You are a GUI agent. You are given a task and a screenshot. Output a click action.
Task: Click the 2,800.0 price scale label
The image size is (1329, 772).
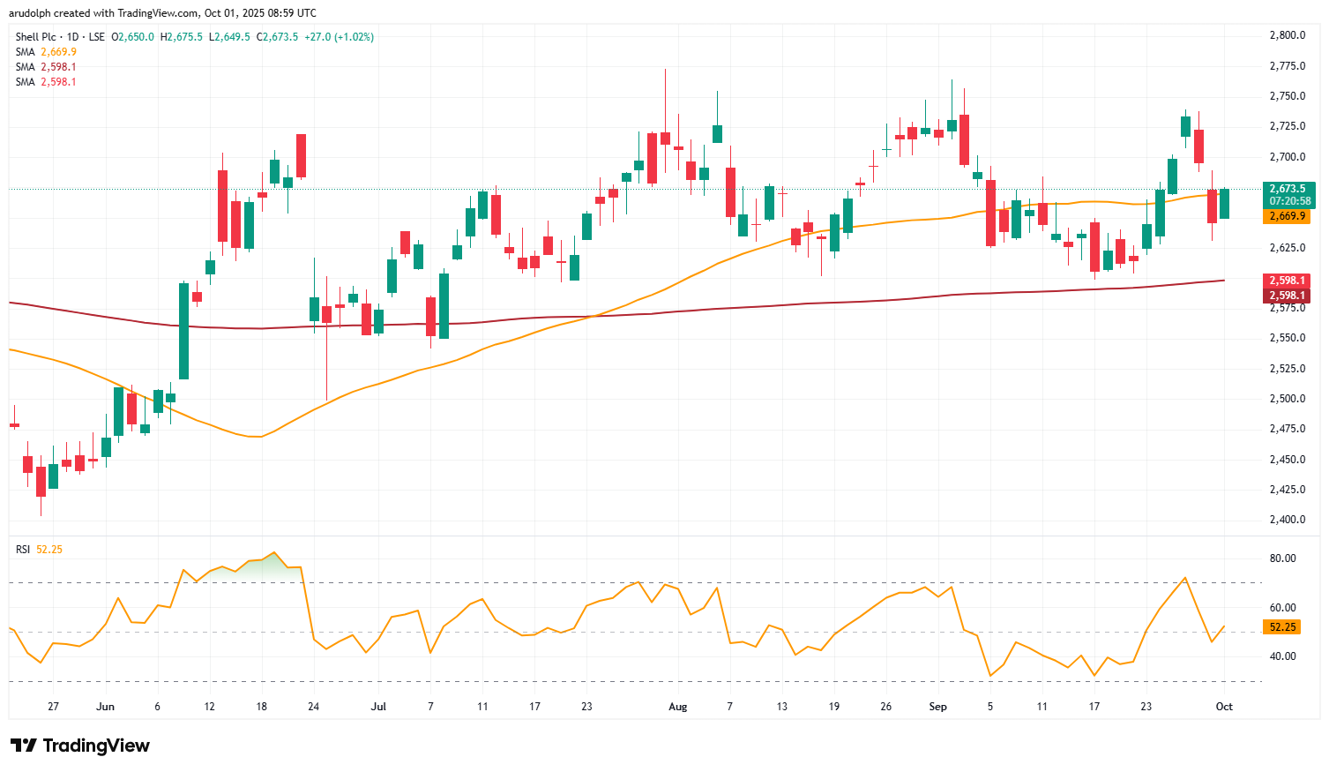pyautogui.click(x=1287, y=35)
